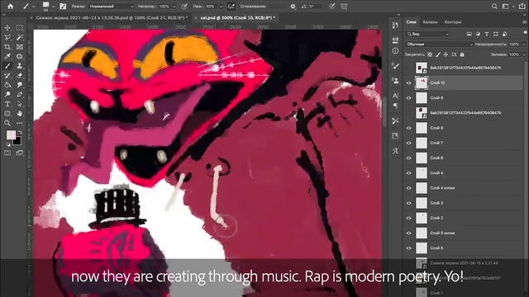
Task: Select the Magic Wand tool
Action: coord(20,37)
